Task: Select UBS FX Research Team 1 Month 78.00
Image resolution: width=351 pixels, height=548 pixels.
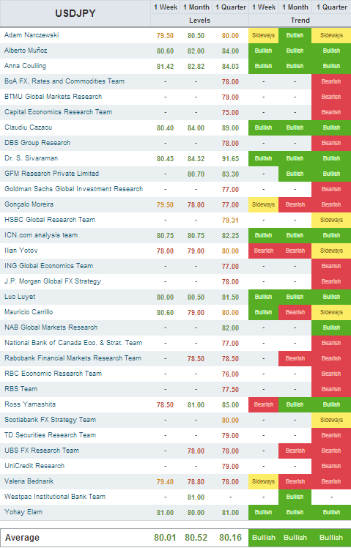Action: point(196,451)
